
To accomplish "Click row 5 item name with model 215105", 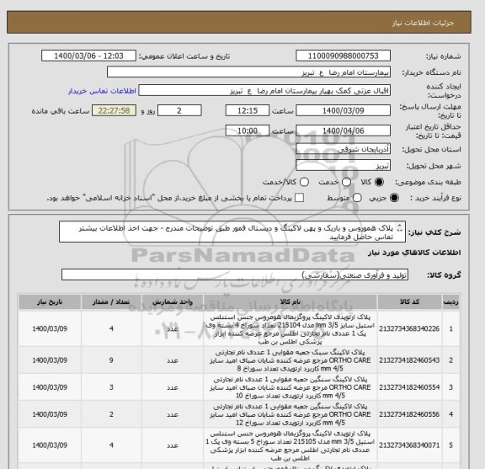I will [x=290, y=445].
